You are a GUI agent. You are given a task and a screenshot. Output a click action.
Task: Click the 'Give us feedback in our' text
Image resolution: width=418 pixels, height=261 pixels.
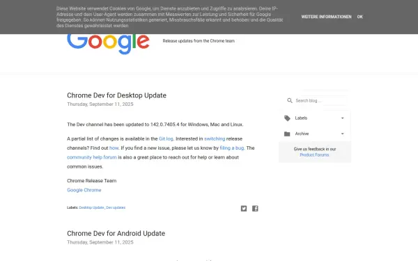tap(315, 149)
